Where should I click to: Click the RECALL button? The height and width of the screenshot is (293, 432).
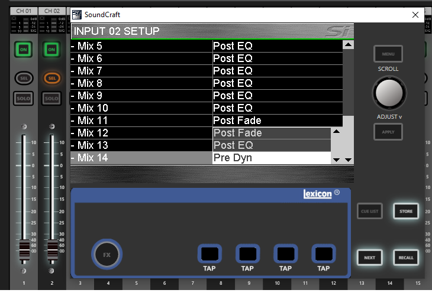(406, 258)
